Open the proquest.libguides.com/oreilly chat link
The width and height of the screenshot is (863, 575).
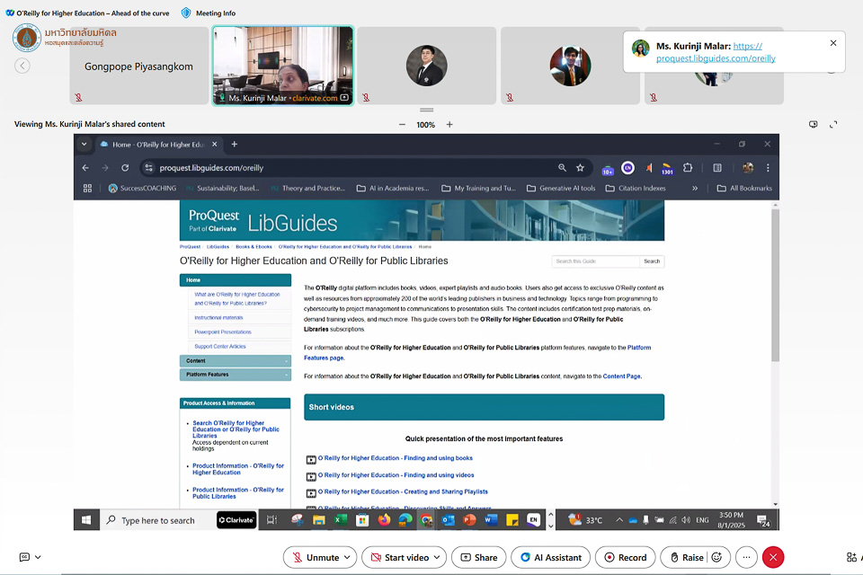click(x=716, y=58)
